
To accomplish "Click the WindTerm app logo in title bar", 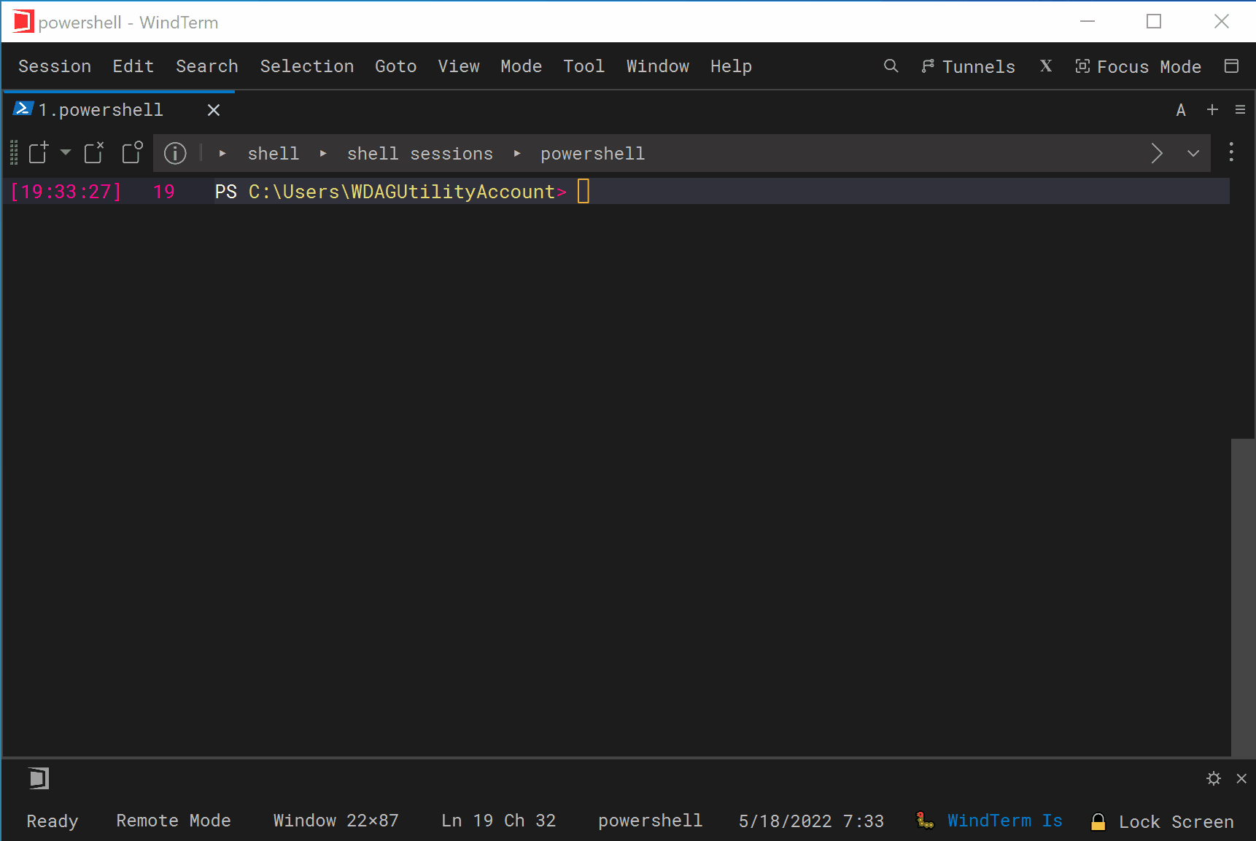I will [23, 21].
